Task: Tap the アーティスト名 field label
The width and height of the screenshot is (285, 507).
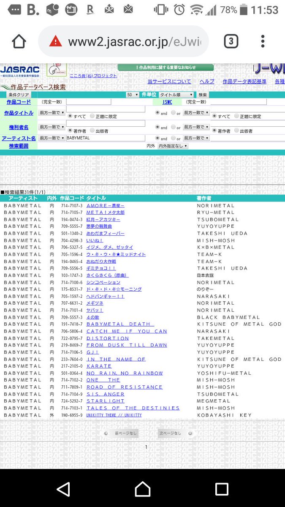Action: 19,138
